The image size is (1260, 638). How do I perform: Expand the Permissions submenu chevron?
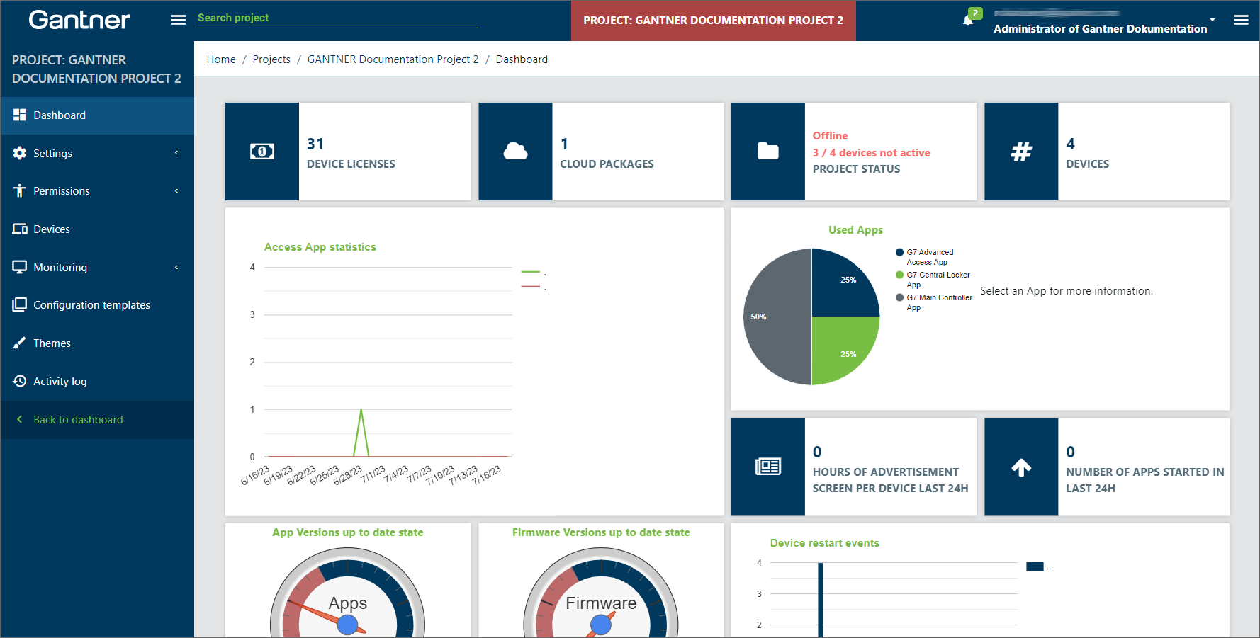tap(176, 190)
